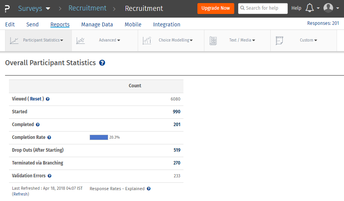The height and width of the screenshot is (201, 344).
Task: Click help icon beside Response Rates - Explained
Action: coord(149,189)
